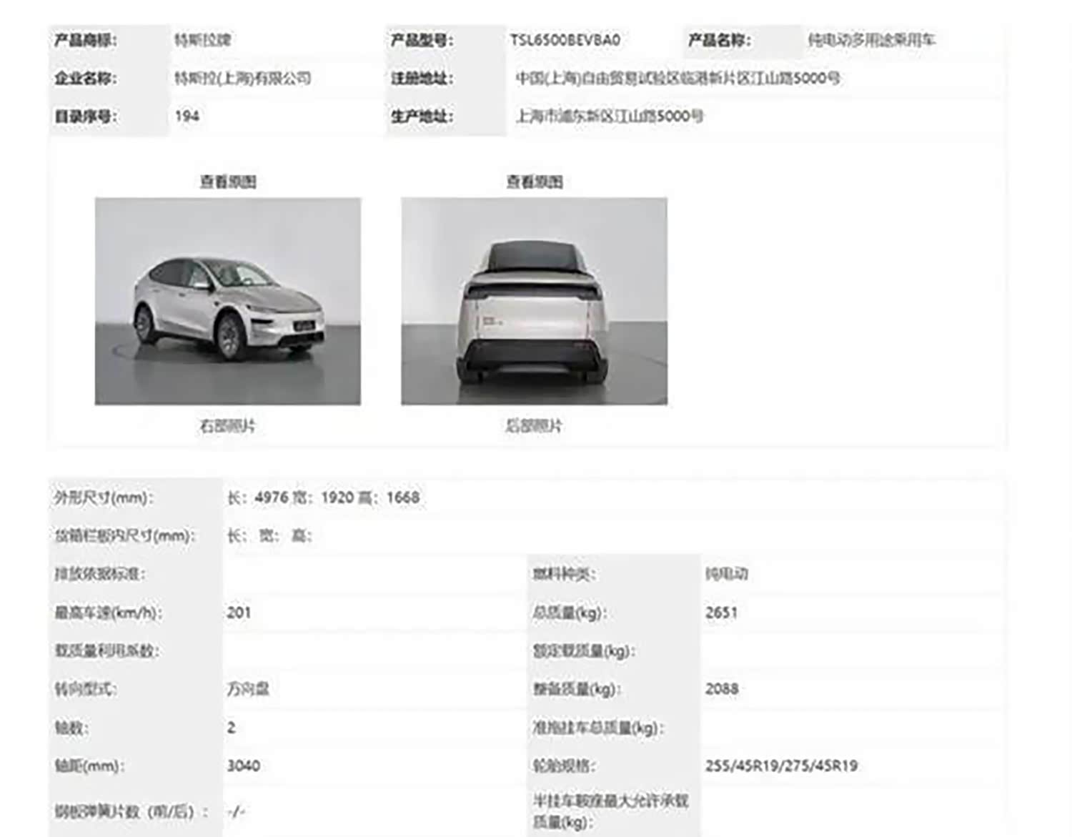Click 查看原图 link above the rear photo
This screenshot has height=837, width=1072.
(x=535, y=182)
